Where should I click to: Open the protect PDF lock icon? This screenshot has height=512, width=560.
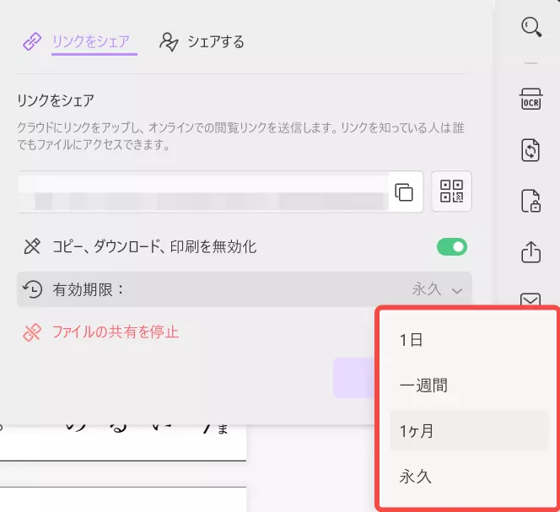pyautogui.click(x=530, y=201)
